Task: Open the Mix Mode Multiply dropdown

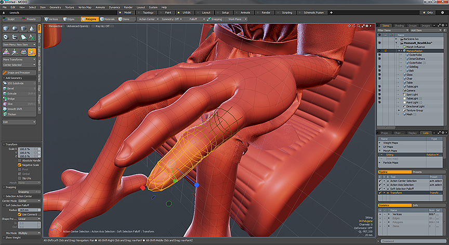Action: (29, 233)
